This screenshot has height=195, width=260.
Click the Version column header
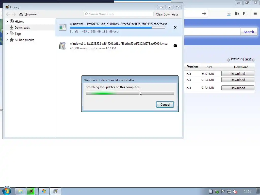[192, 67]
